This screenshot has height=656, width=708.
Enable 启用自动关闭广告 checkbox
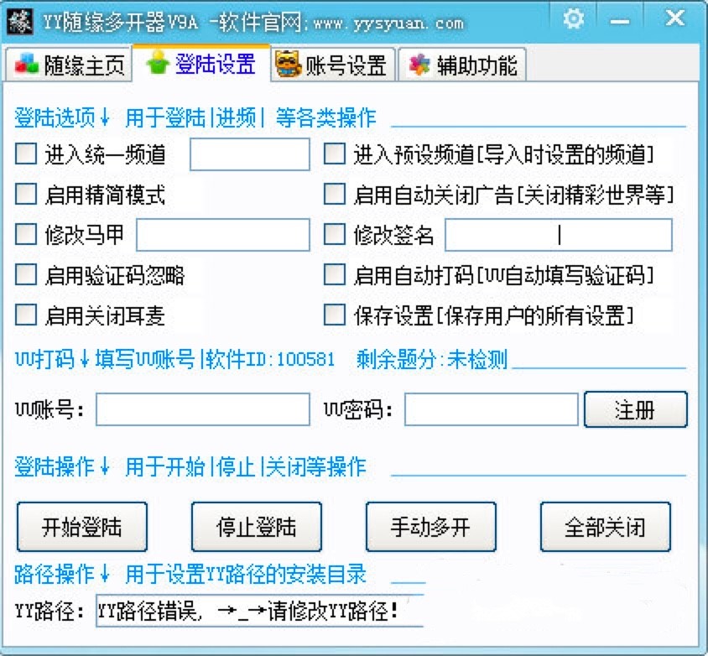(335, 195)
